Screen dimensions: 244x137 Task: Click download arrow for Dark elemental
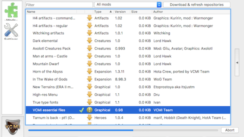point(89,41)
